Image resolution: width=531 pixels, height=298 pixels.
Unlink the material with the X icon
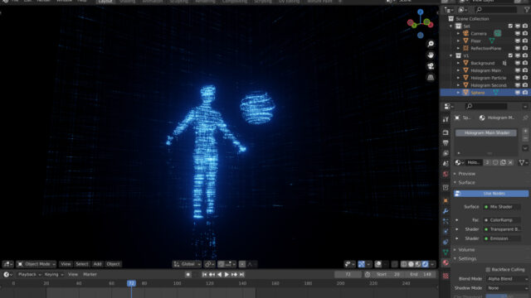(x=510, y=162)
